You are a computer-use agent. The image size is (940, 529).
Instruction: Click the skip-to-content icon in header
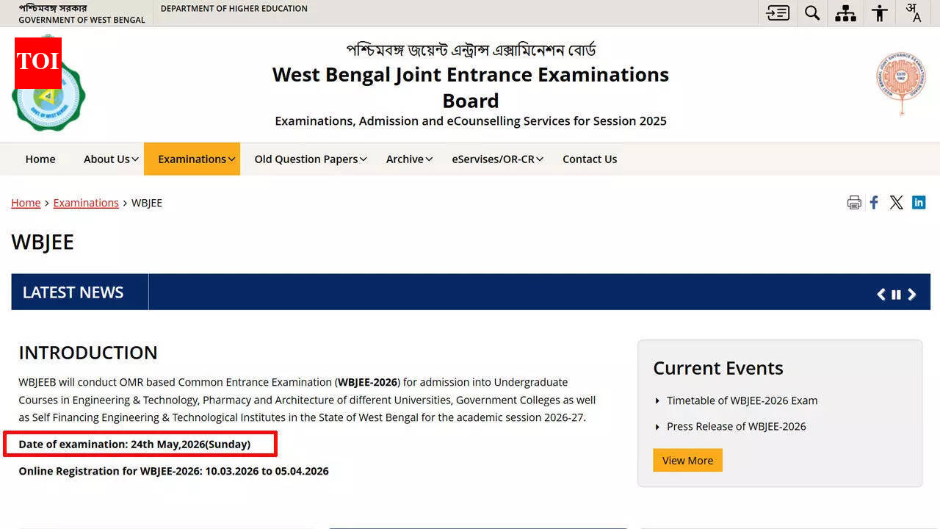tap(777, 12)
